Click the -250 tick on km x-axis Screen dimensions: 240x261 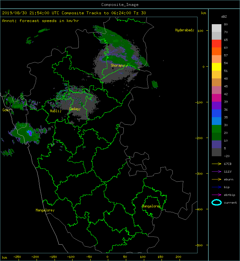(x=17, y=257)
